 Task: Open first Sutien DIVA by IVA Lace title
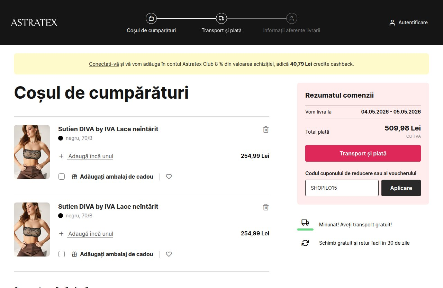(108, 129)
